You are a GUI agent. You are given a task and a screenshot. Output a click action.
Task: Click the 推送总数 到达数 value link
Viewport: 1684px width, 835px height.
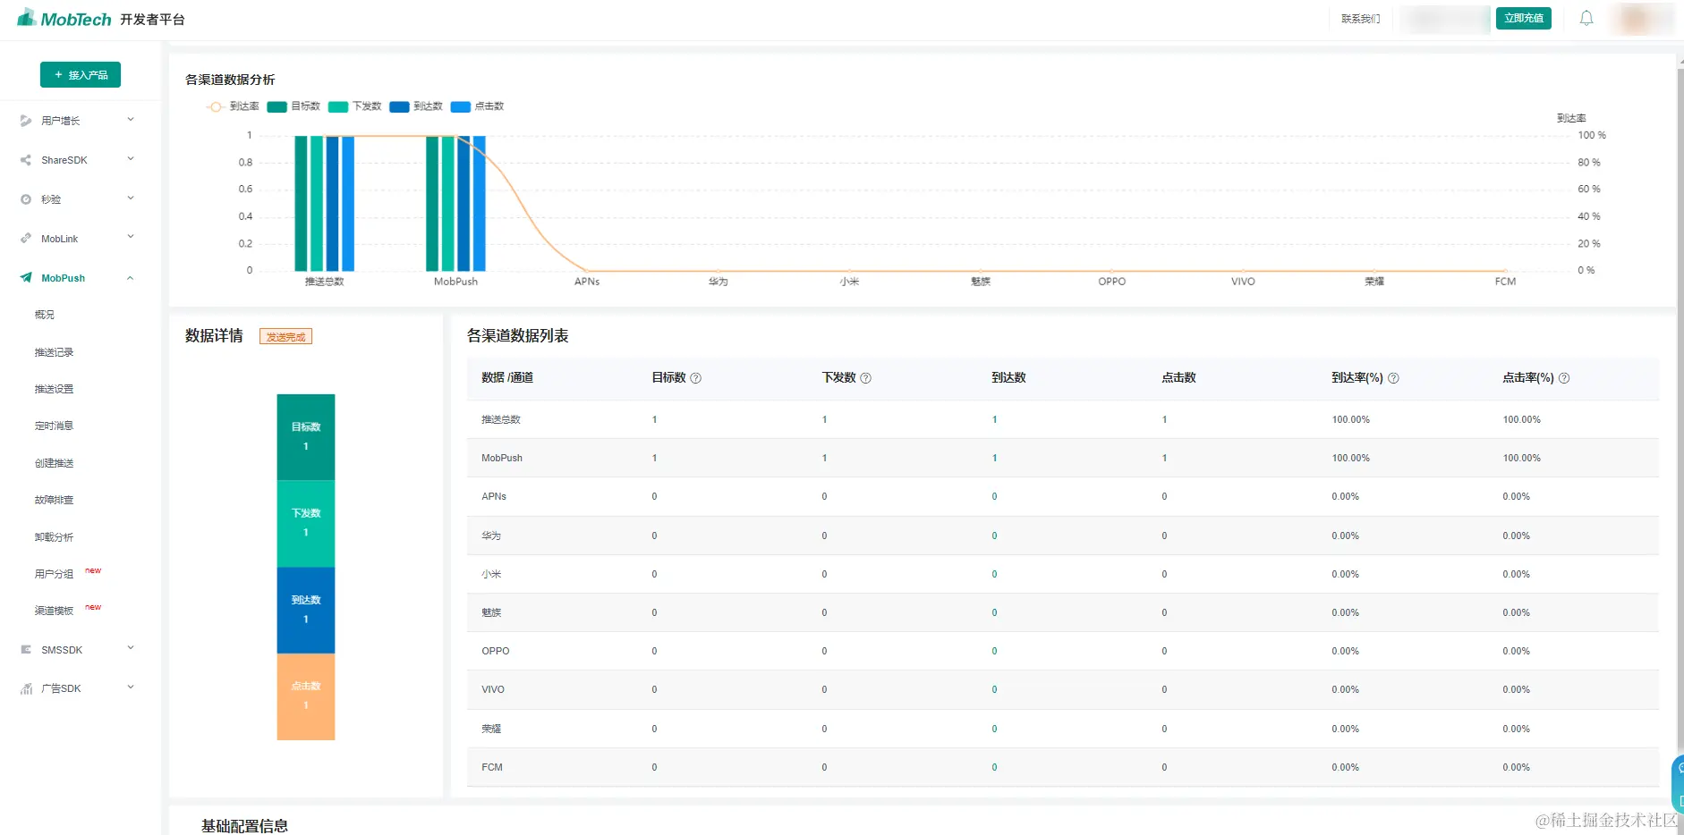pos(994,419)
